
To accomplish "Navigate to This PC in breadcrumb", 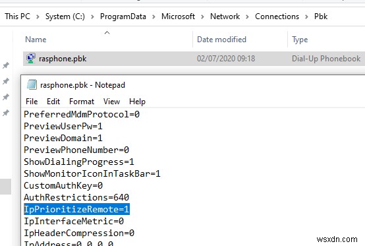I will pyautogui.click(x=17, y=16).
